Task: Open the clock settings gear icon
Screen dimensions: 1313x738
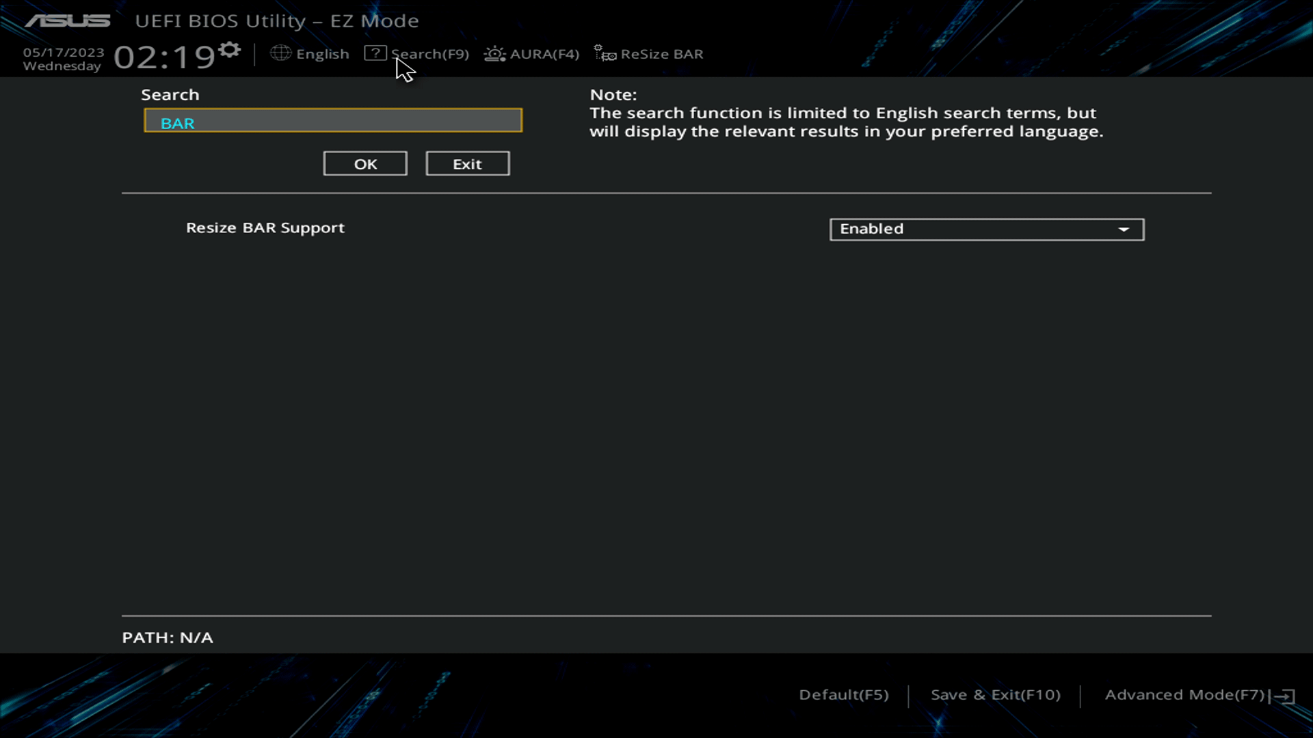Action: [230, 49]
